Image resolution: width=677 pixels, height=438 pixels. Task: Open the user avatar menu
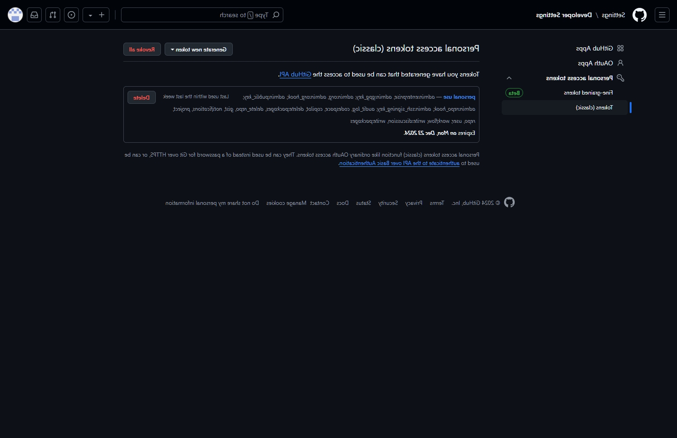[15, 15]
